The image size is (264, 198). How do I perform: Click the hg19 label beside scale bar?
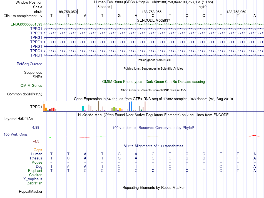[203, 7]
